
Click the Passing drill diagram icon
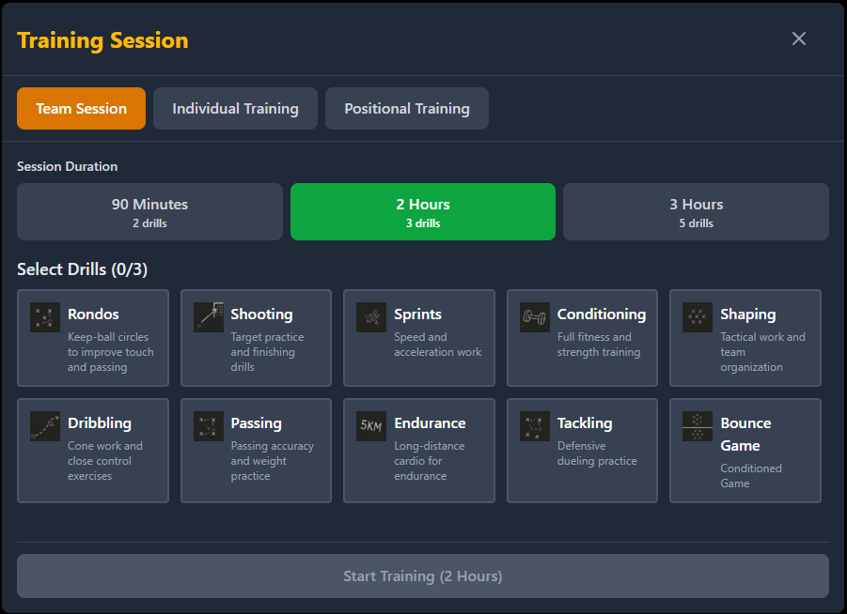(x=209, y=426)
